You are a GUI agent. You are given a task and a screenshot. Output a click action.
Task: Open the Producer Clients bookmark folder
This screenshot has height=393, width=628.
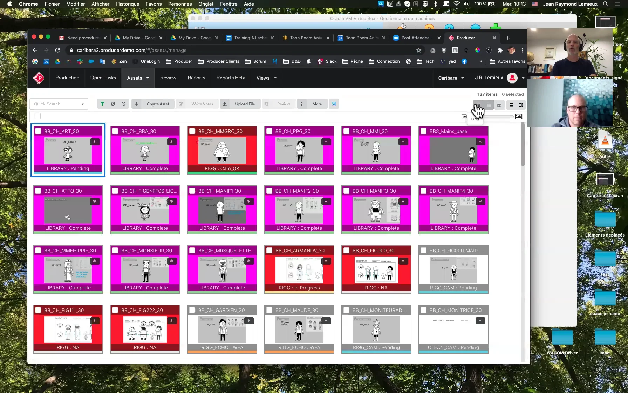[x=219, y=61]
